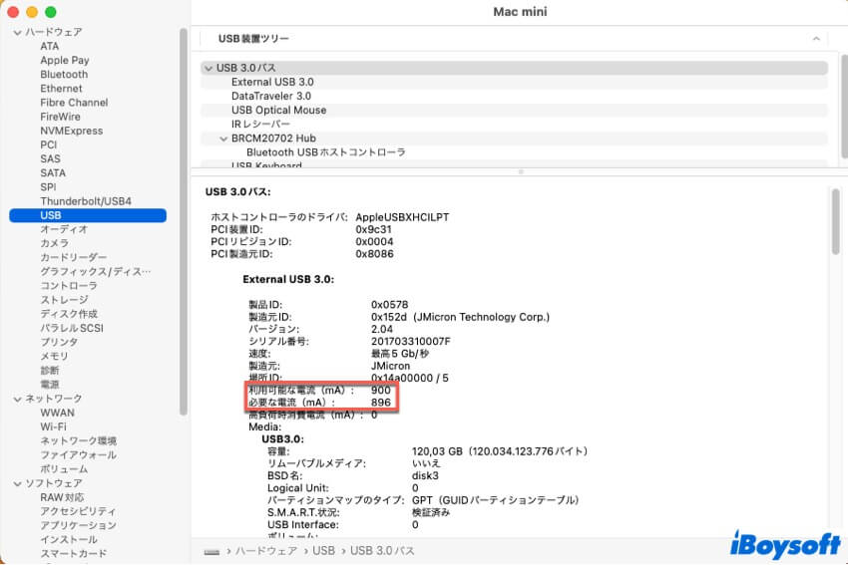This screenshot has width=848, height=565.
Task: Select Bluetooth USBホストコントローラ device row
Action: point(514,152)
